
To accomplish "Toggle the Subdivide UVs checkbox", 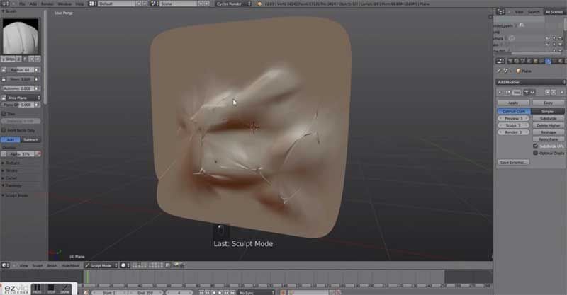I will click(535, 146).
